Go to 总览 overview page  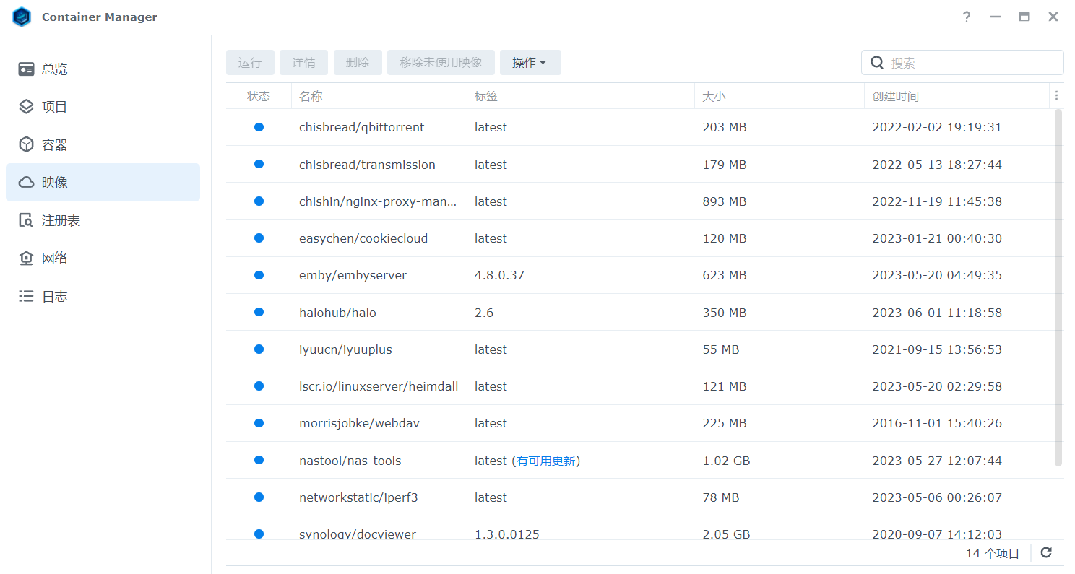pos(103,69)
